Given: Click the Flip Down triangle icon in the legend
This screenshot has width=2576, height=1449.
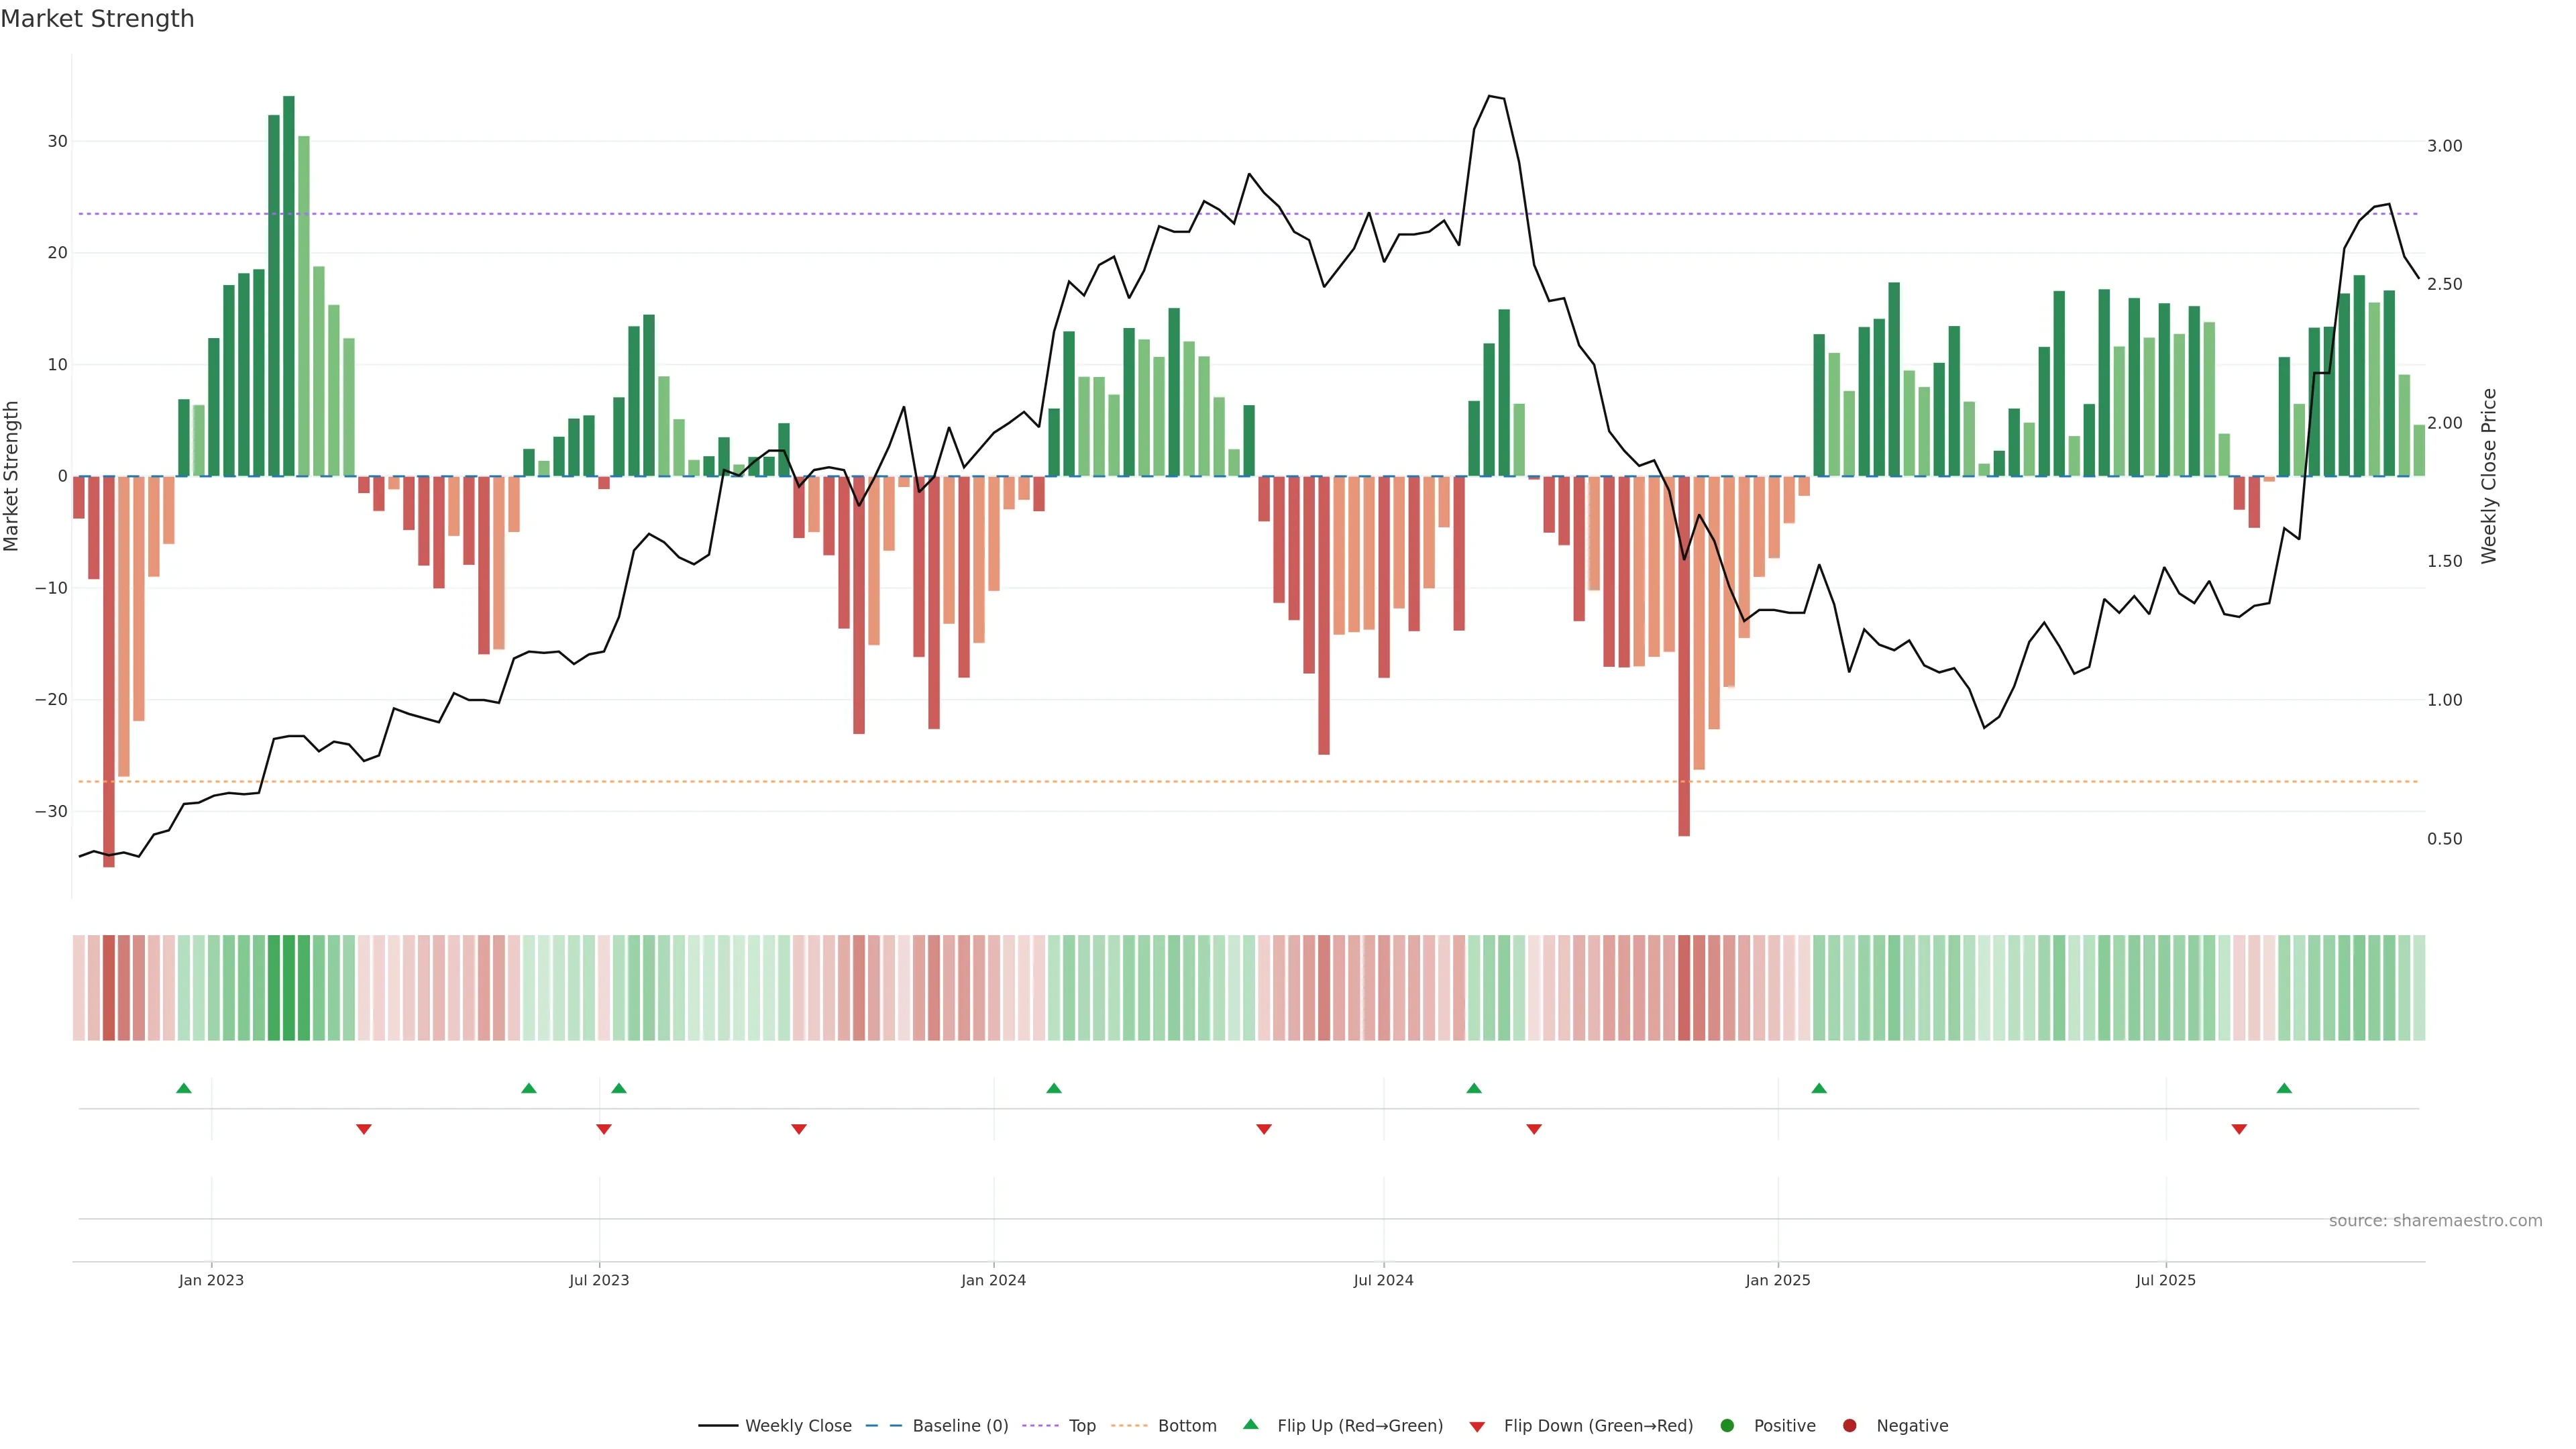Looking at the screenshot, I should pos(1477,1427).
